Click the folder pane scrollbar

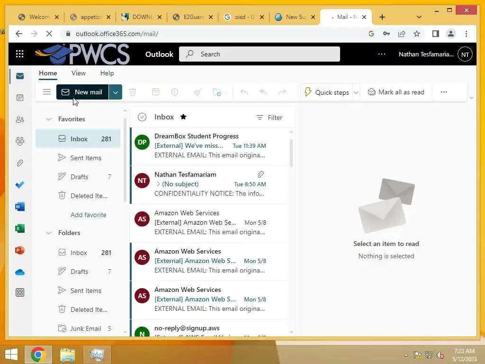point(125,159)
